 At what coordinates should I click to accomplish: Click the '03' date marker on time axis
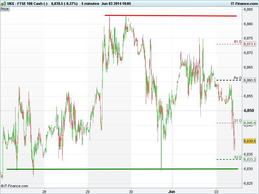216,191
